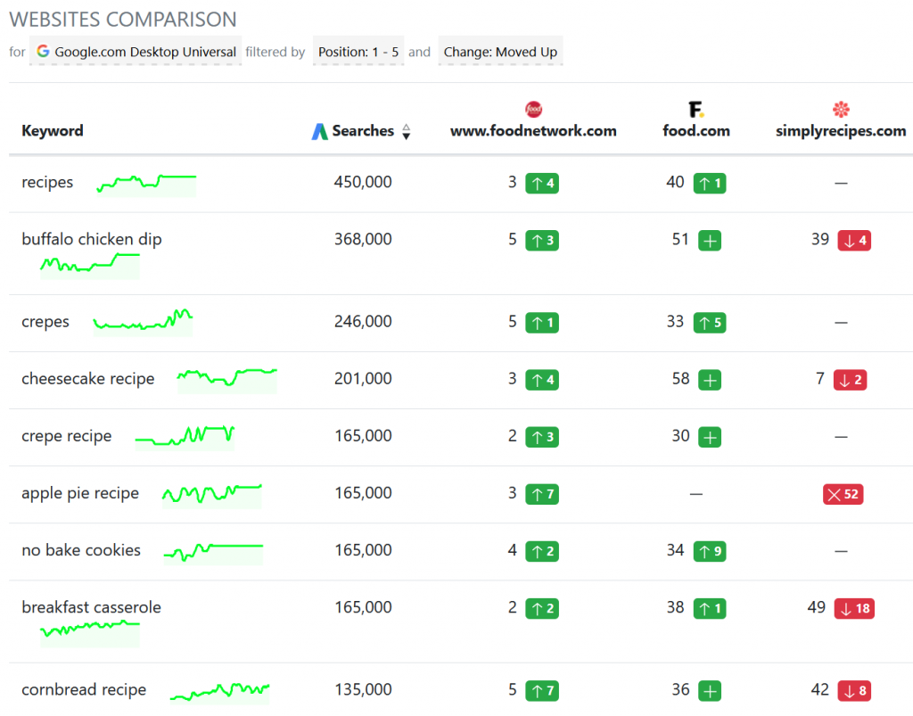Click simplyrecipes position 49 for breakfast casserole

[817, 608]
